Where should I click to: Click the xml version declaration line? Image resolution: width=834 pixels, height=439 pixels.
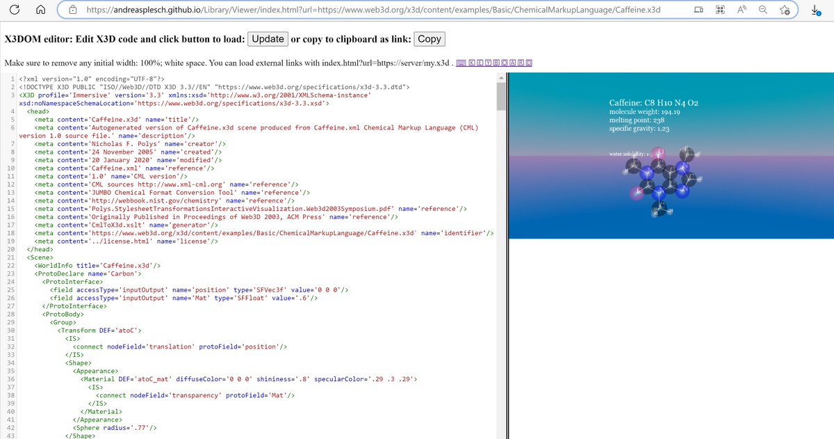point(92,79)
